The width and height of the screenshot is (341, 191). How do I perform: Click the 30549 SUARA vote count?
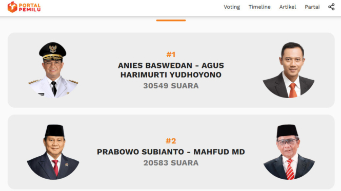171,86
